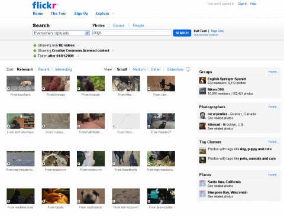Click the flickr logo
284x217 pixels.
coord(45,5)
